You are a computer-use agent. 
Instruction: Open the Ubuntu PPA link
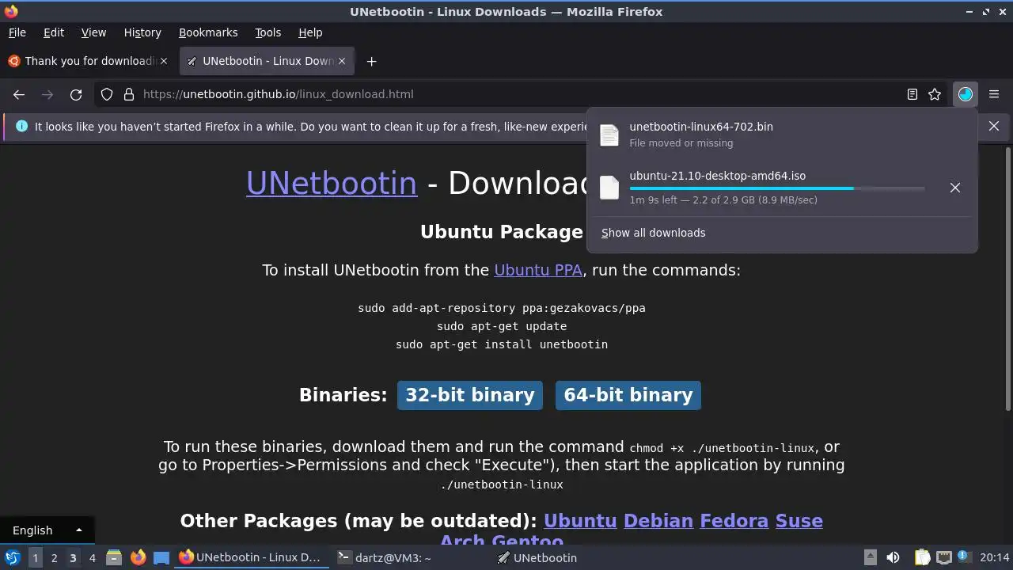538,270
